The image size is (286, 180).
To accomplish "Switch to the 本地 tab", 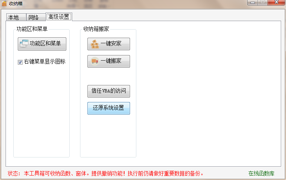I will pyautogui.click(x=14, y=17).
